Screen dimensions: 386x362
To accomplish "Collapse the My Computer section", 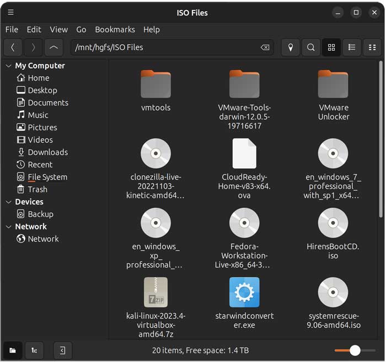I will point(9,66).
